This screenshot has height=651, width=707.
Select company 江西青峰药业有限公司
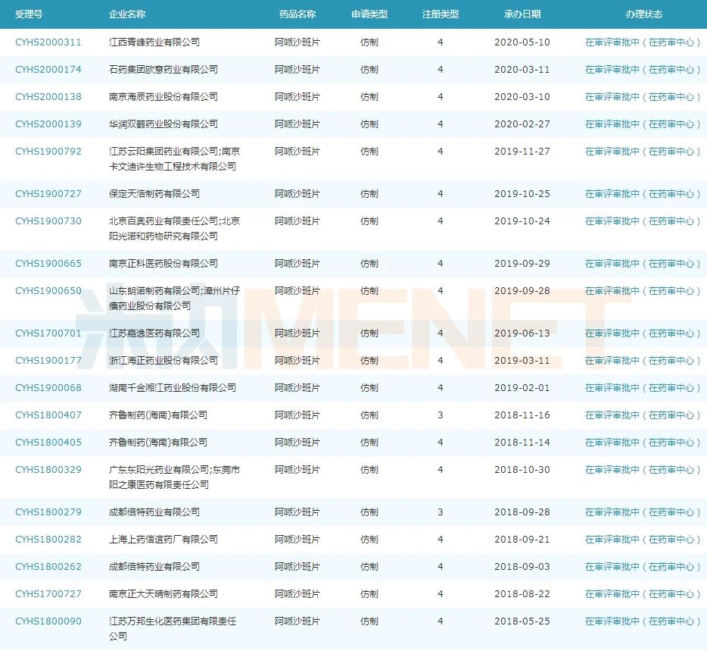154,42
